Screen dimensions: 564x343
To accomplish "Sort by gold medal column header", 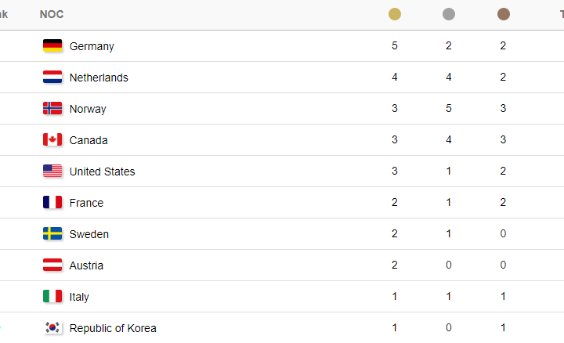I will click(x=395, y=14).
